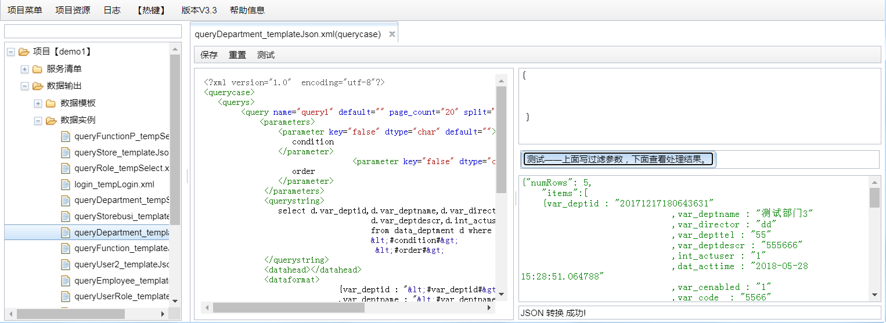This screenshot has width=886, height=323.
Task: Open queryStorebusi_template file in the tree
Action: [122, 216]
